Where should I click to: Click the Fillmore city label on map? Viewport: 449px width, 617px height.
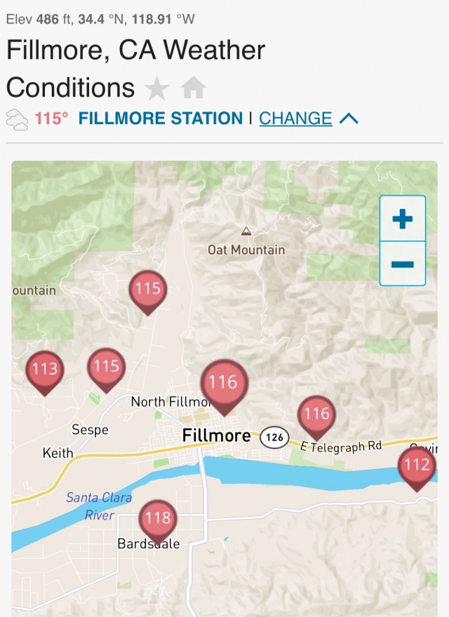tap(216, 436)
